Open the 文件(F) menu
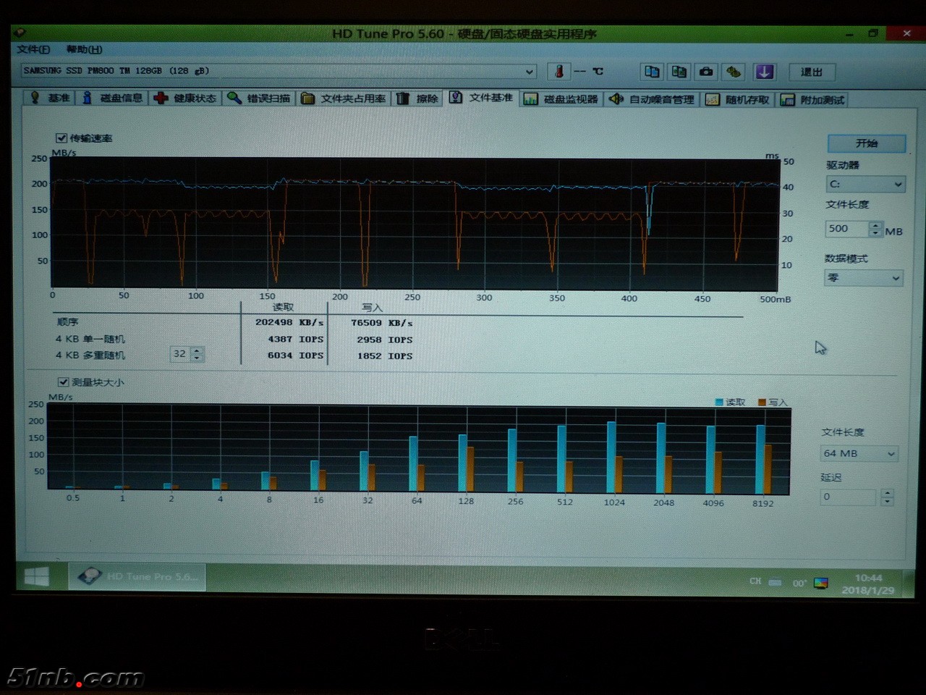The height and width of the screenshot is (695, 926). click(x=33, y=49)
